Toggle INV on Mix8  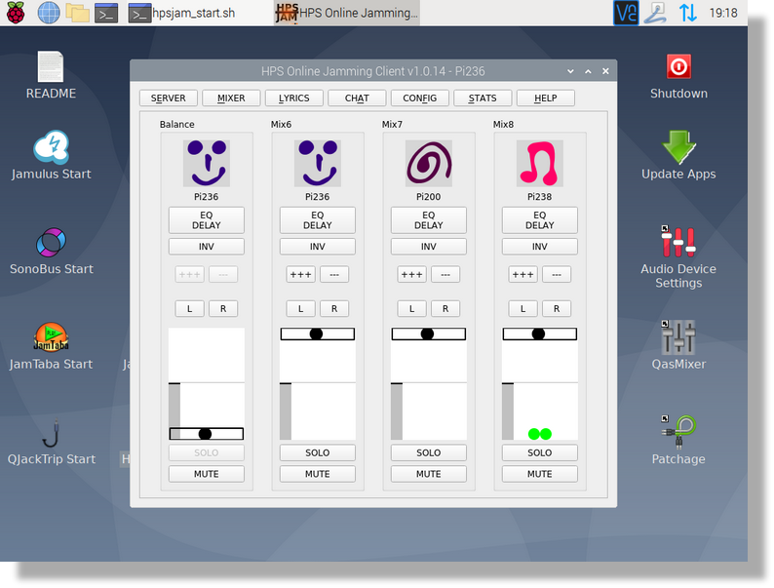(x=539, y=247)
